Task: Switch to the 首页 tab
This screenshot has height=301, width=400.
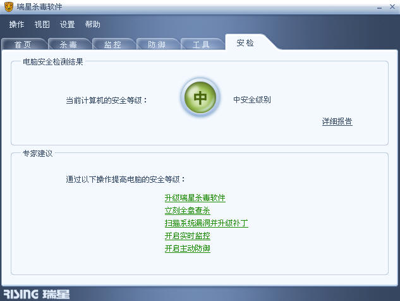Action: pyautogui.click(x=23, y=44)
